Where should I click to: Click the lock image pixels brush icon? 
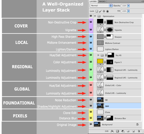pos(100,11)
